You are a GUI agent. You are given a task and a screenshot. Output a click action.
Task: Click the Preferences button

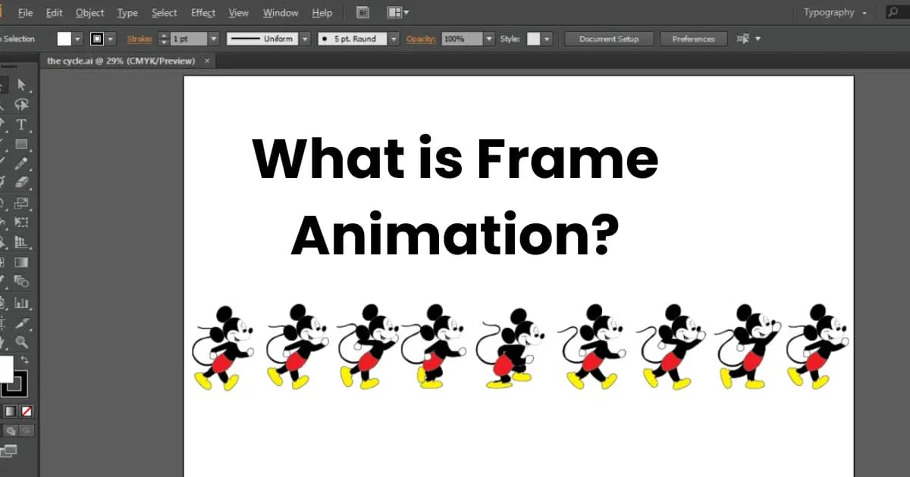pyautogui.click(x=693, y=39)
